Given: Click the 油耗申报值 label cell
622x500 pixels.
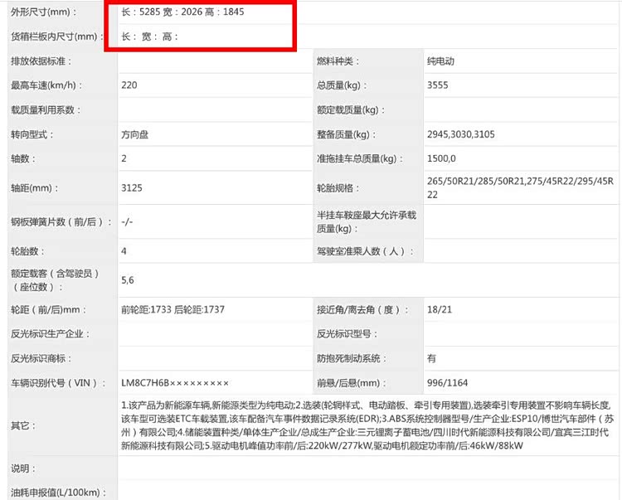Looking at the screenshot, I should pos(54,492).
